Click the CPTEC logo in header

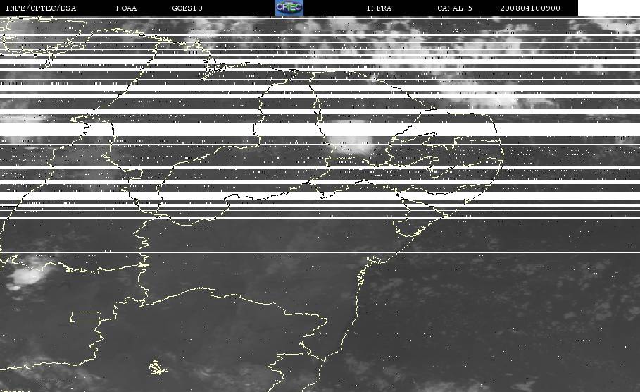(x=289, y=7)
